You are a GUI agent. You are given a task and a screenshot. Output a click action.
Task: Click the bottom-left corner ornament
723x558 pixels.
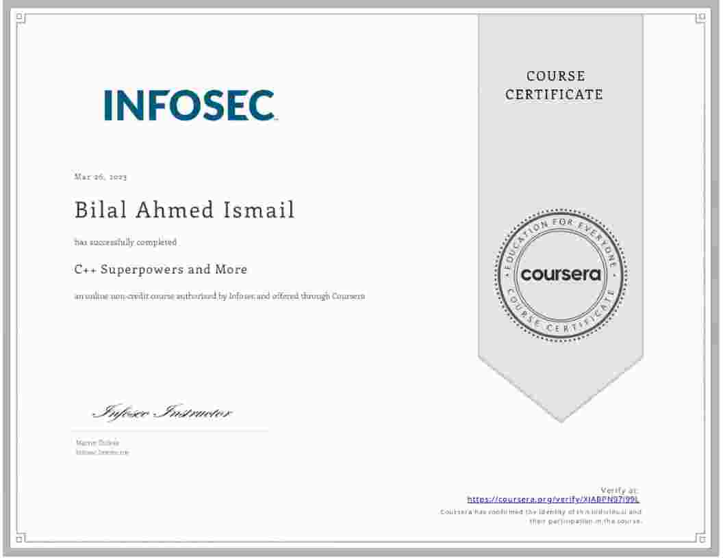pyautogui.click(x=21, y=538)
